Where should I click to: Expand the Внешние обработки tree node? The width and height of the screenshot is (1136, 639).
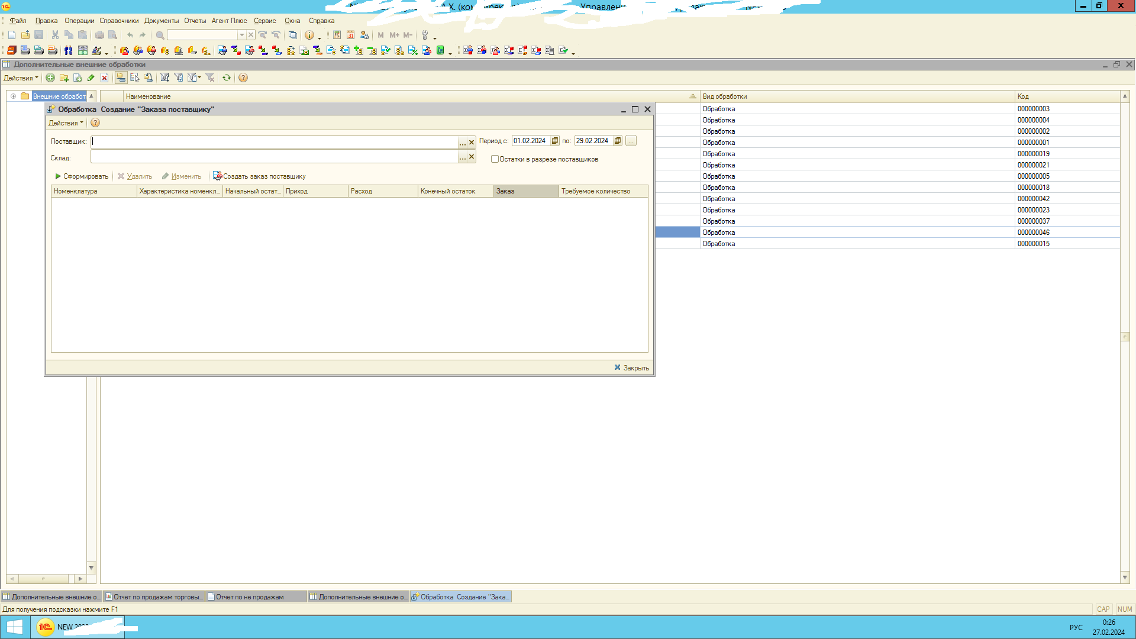point(13,96)
